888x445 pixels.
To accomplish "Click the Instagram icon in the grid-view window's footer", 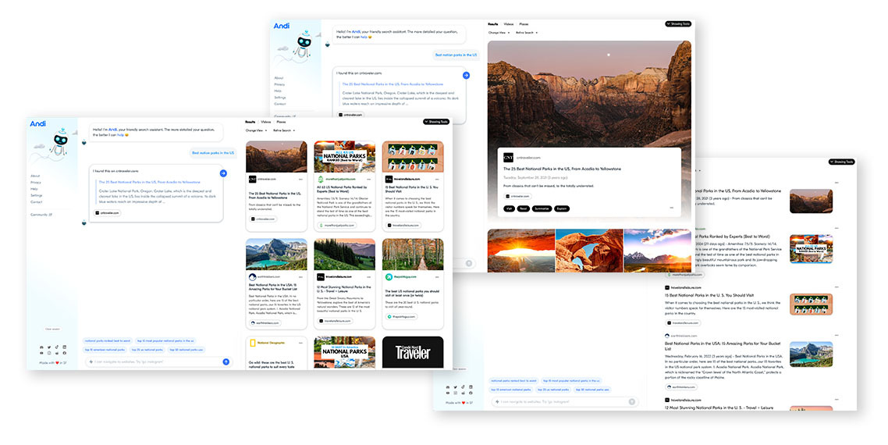I will [48, 353].
